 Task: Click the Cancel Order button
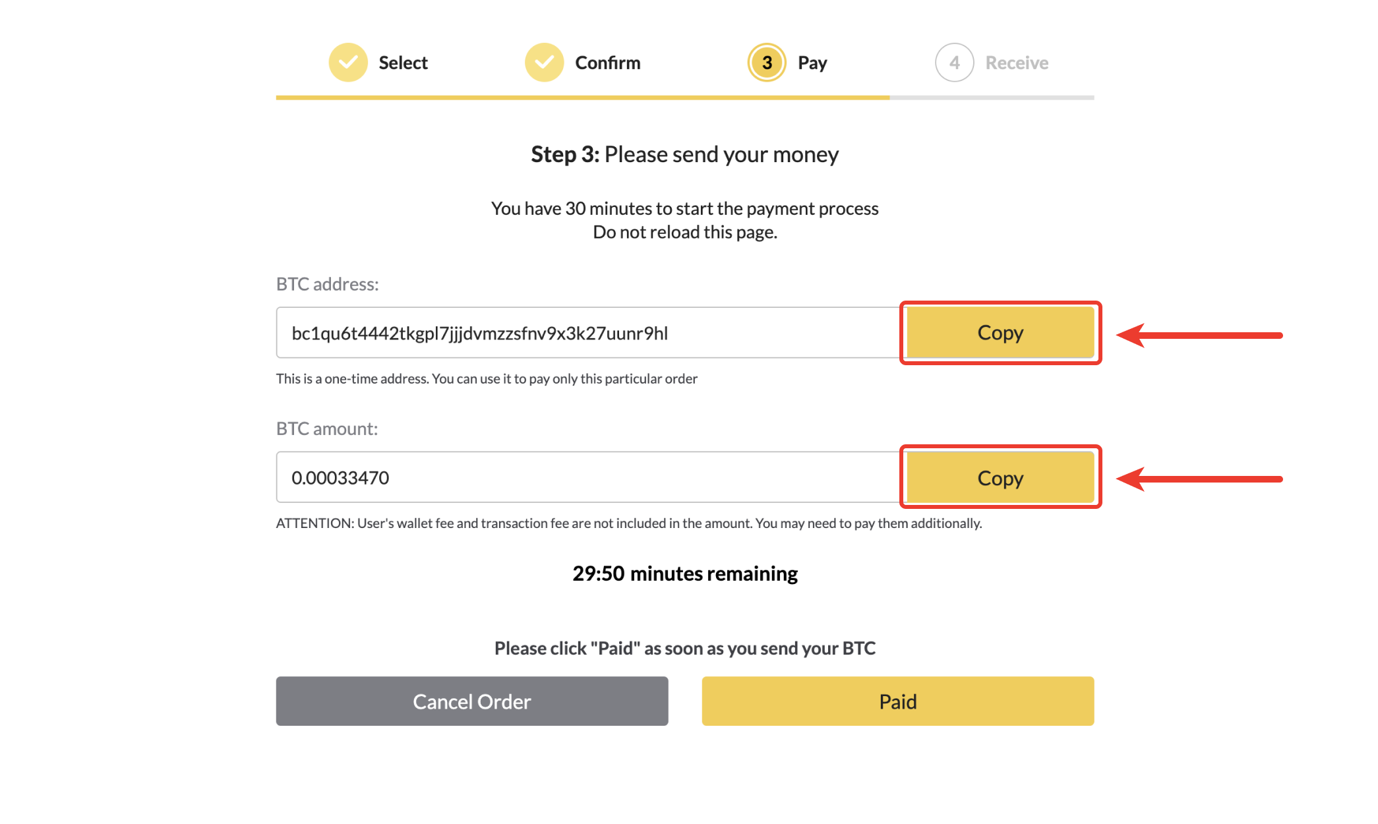pyautogui.click(x=472, y=701)
